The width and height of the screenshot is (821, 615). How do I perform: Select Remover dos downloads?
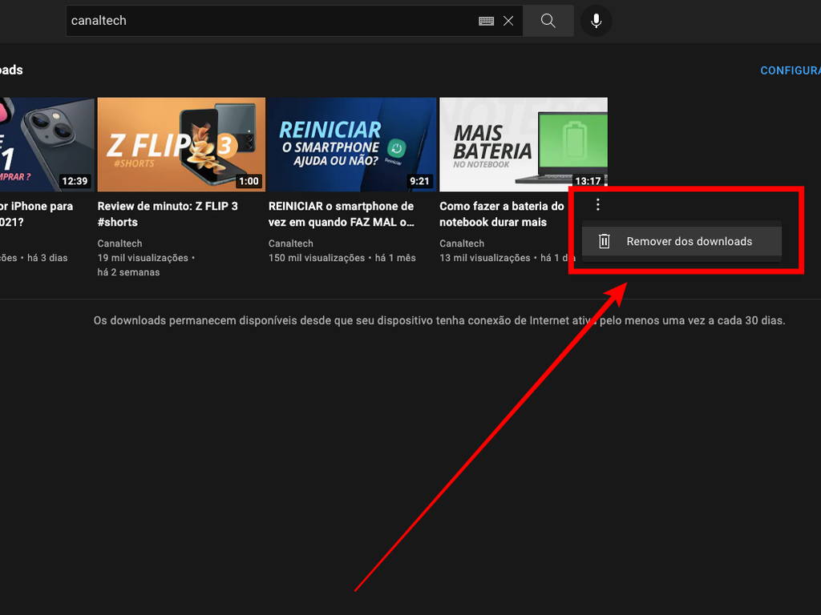point(681,241)
